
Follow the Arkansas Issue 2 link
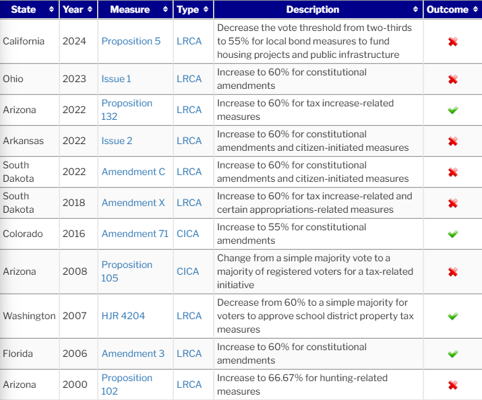[x=117, y=141]
